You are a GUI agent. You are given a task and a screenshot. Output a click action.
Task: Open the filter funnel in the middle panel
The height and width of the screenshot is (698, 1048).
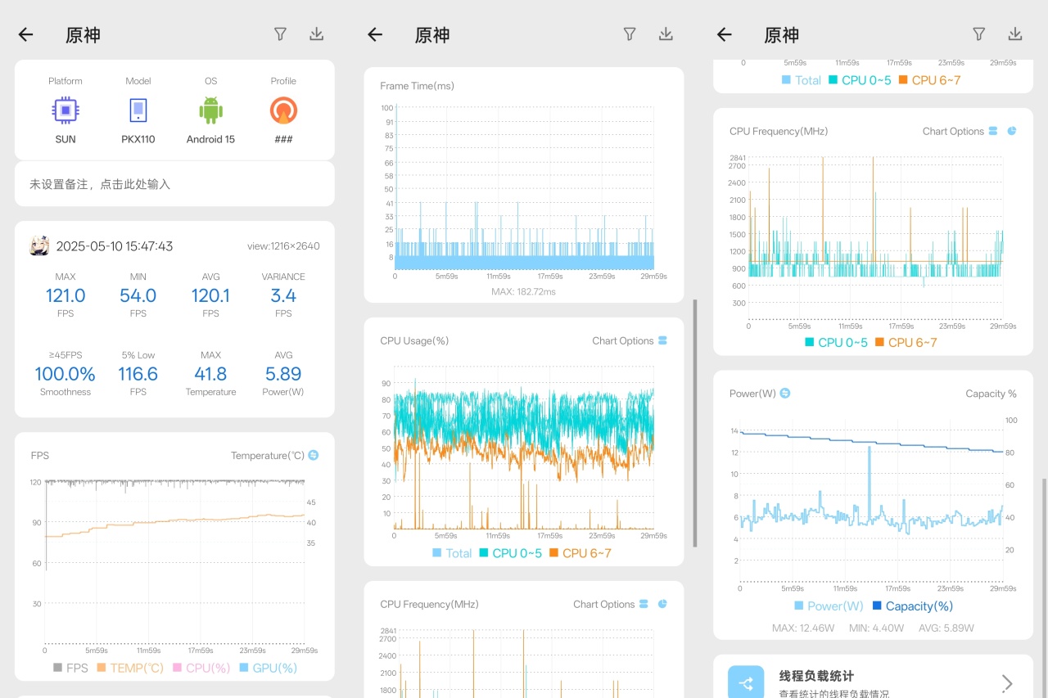630,34
